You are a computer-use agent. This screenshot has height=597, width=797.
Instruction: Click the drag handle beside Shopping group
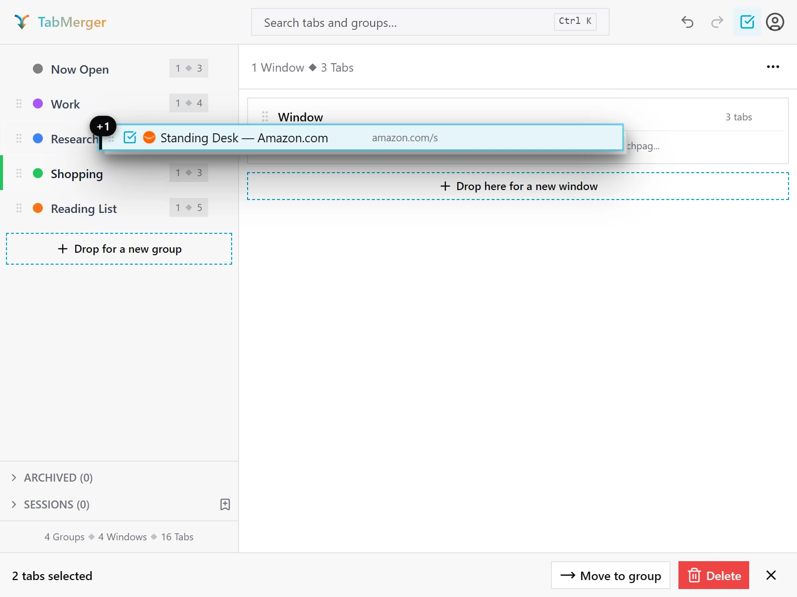pos(19,173)
